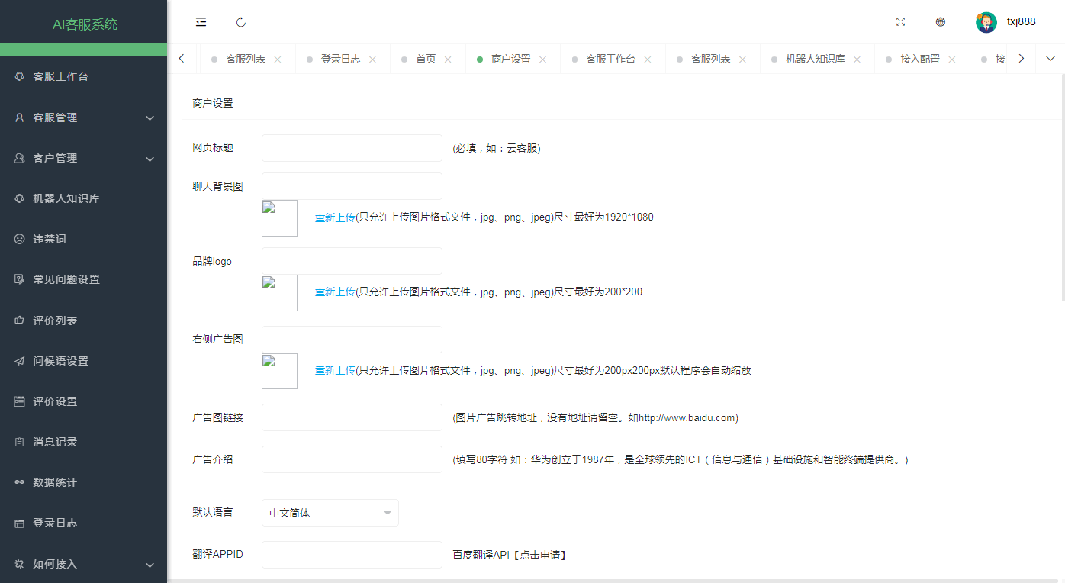Open 数据统计 in the sidebar
Viewport: 1065px width, 583px height.
[55, 482]
